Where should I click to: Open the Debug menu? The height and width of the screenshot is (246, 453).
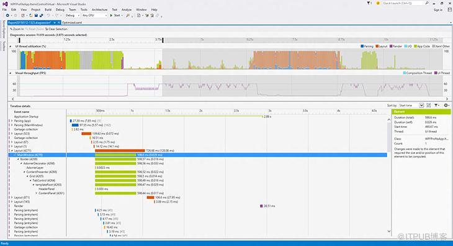[x=60, y=9]
